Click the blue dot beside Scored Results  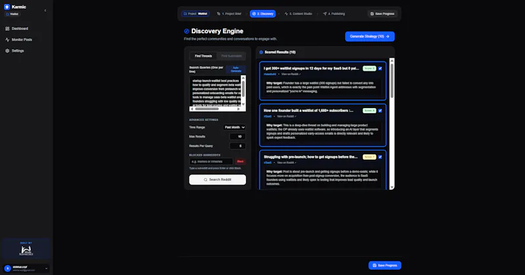click(x=261, y=52)
